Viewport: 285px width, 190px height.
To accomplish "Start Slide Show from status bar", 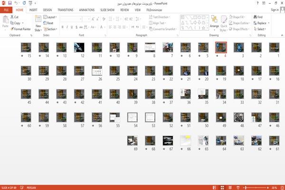I will point(238,188).
